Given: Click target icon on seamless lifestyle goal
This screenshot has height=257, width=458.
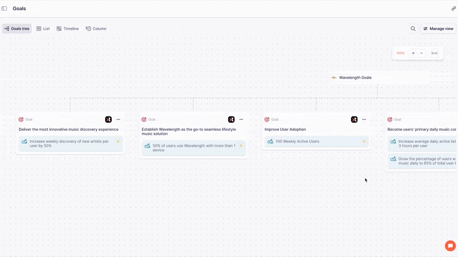Looking at the screenshot, I should 144,119.
